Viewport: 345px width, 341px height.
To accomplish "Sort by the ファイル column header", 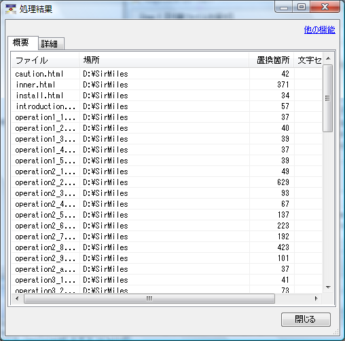I will [x=45, y=60].
